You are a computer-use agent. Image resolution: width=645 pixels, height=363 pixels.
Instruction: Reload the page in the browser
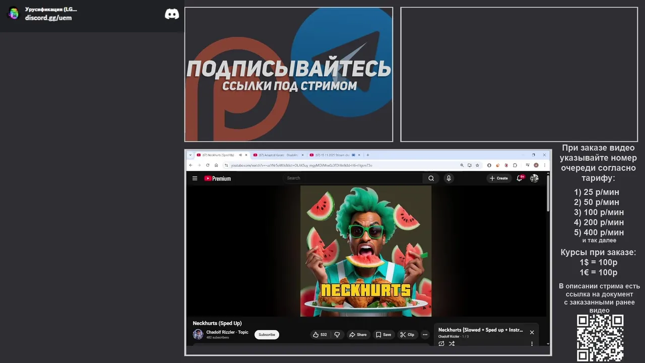click(x=208, y=165)
